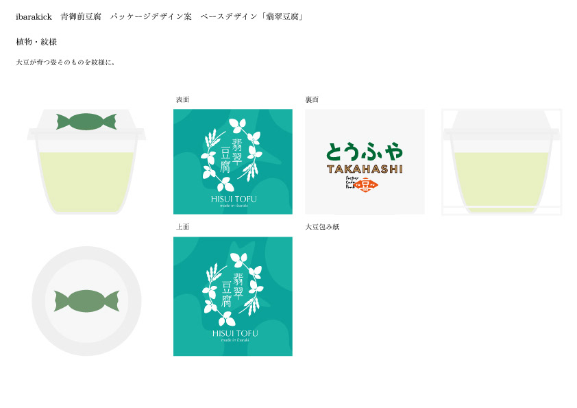Click the white soybean wreath in 上面 design

233,289
